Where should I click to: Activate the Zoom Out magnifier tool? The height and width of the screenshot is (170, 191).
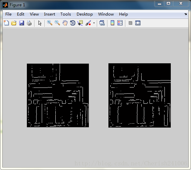[x=57, y=23]
